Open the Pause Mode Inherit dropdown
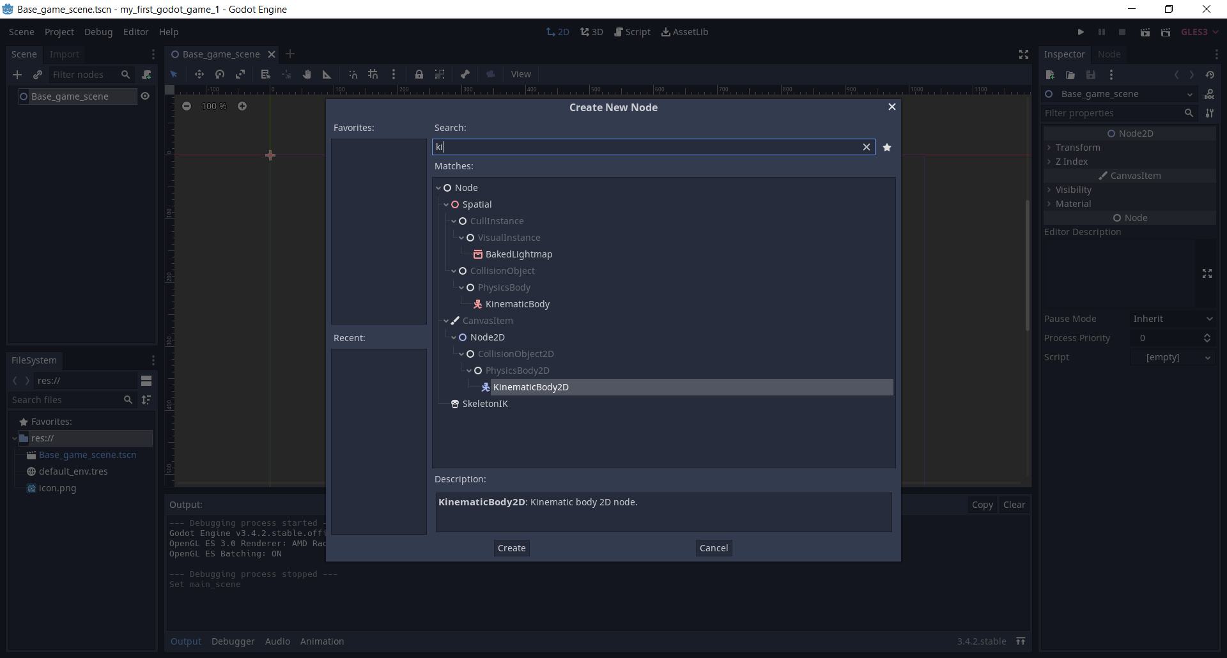Viewport: 1227px width, 658px height. [1173, 319]
